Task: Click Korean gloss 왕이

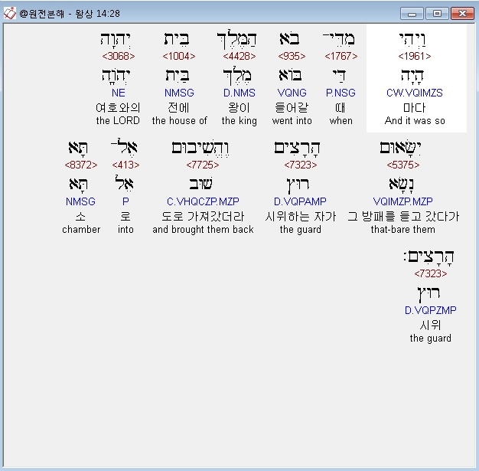Action: point(239,108)
